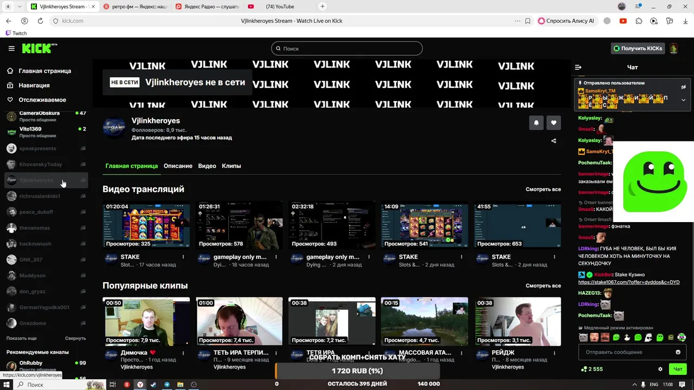Bookmark this page in the address bar
Image resolution: width=694 pixels, height=390 pixels.
[528, 21]
